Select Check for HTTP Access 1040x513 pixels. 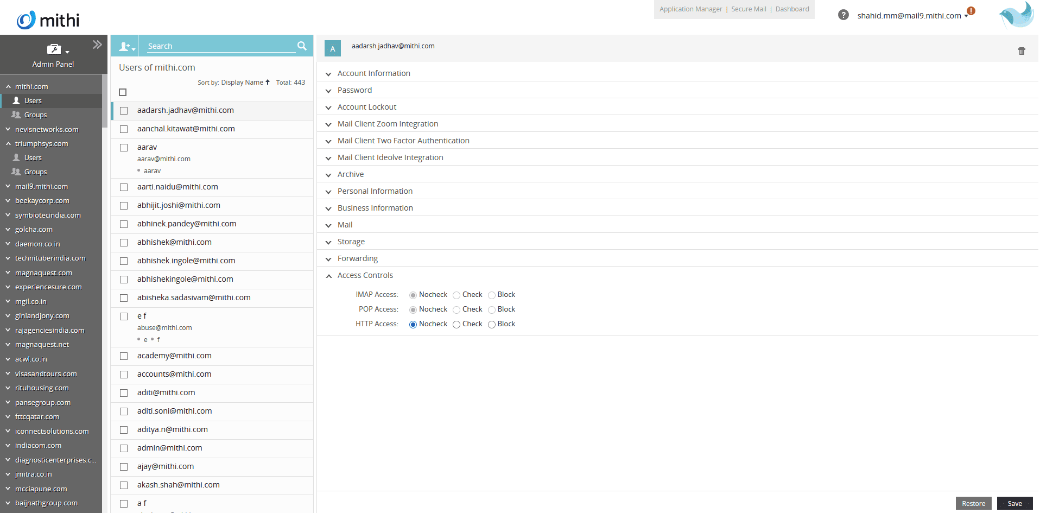(456, 325)
